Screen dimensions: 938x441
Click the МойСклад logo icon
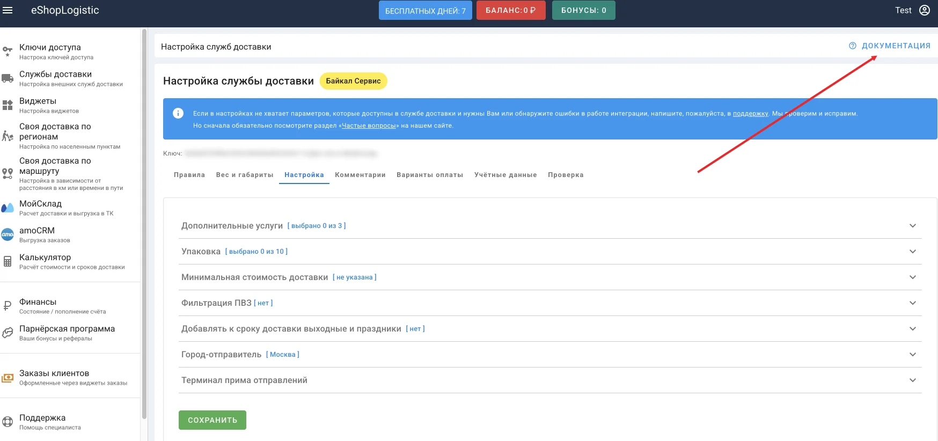click(8, 208)
